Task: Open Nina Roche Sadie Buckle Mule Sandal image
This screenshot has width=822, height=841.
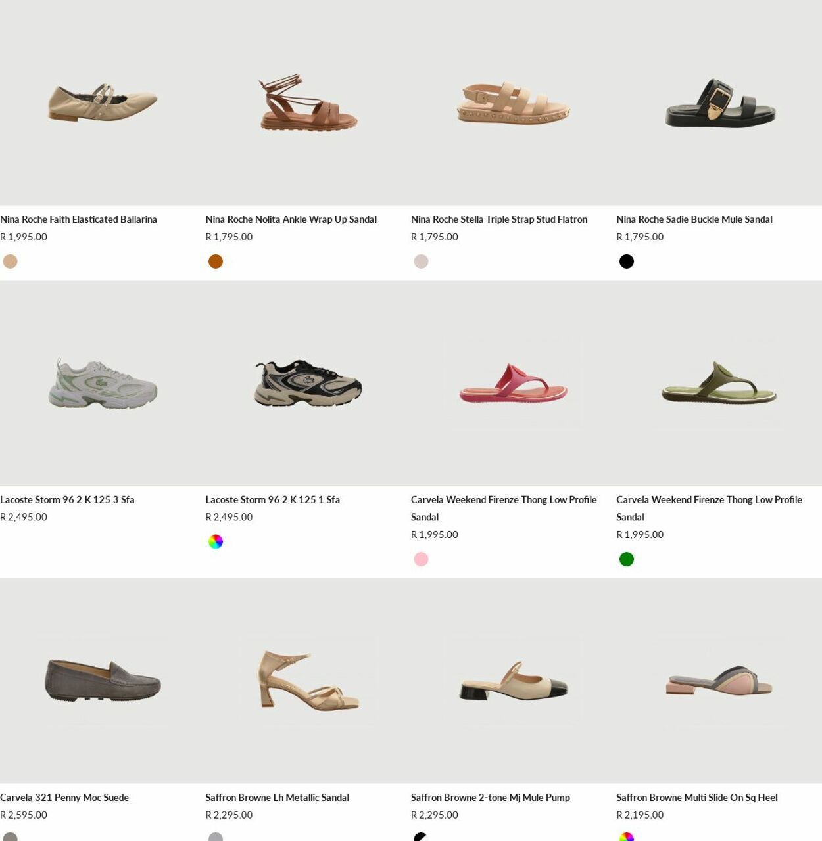Action: [x=719, y=102]
